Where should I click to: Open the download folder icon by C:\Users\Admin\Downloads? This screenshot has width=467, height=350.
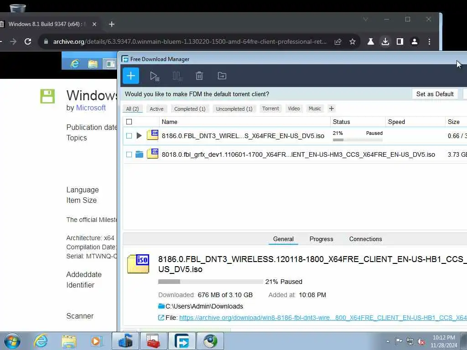161,306
